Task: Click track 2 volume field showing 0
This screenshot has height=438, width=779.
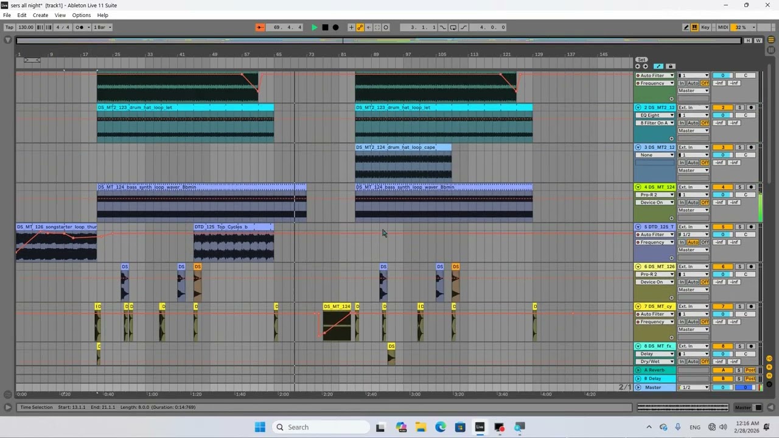Action: [723, 116]
